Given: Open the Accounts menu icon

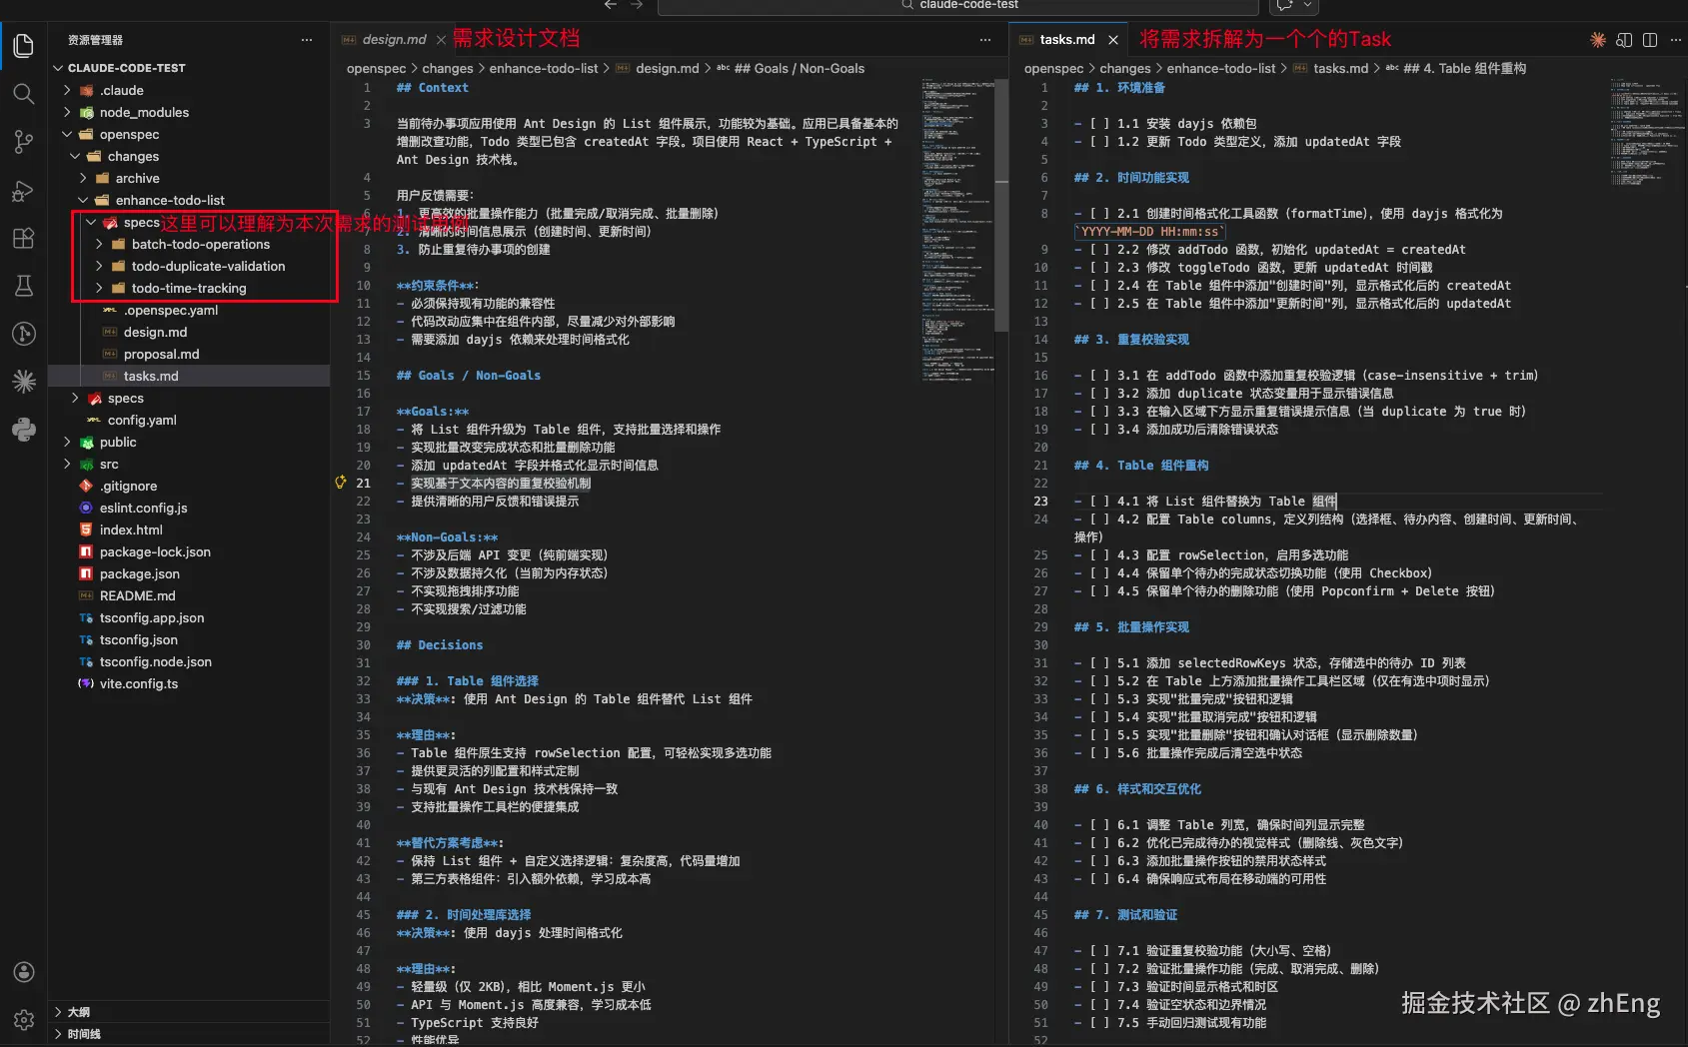Looking at the screenshot, I should click(x=24, y=972).
